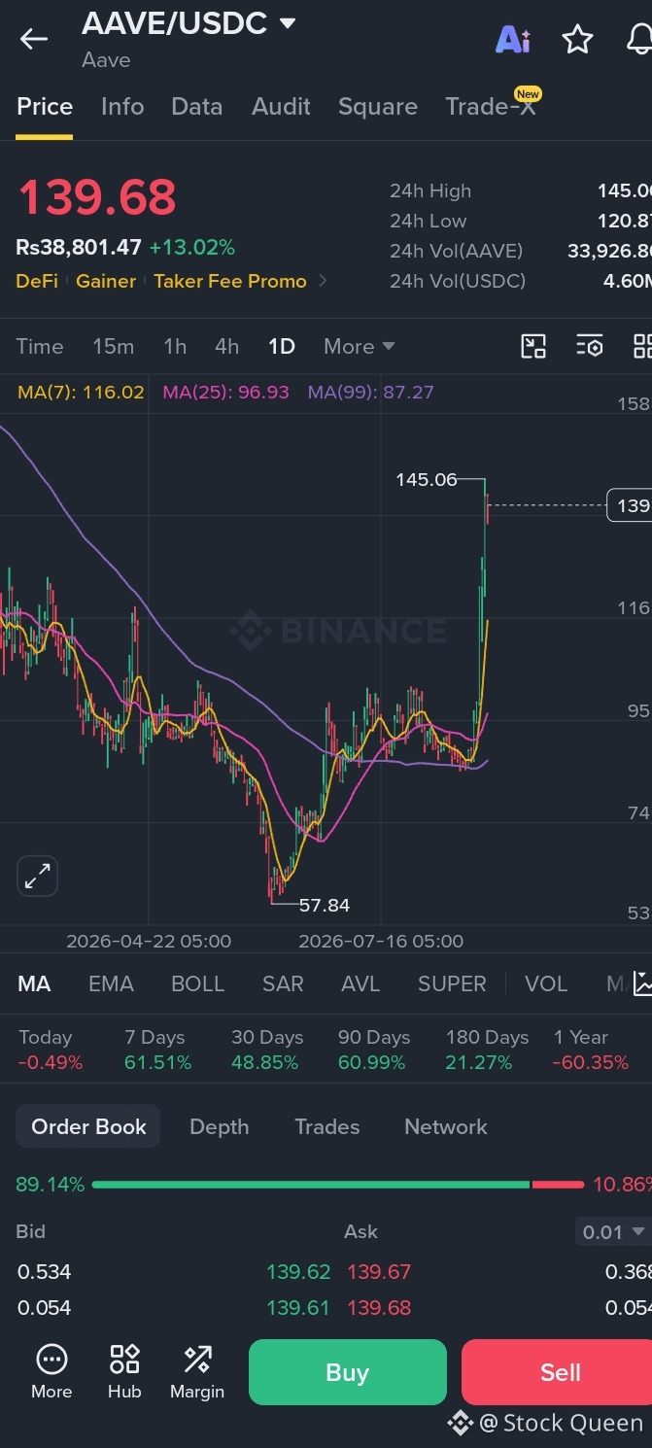
Task: Tap the 1 Year -60.35% change
Action: point(591,1050)
